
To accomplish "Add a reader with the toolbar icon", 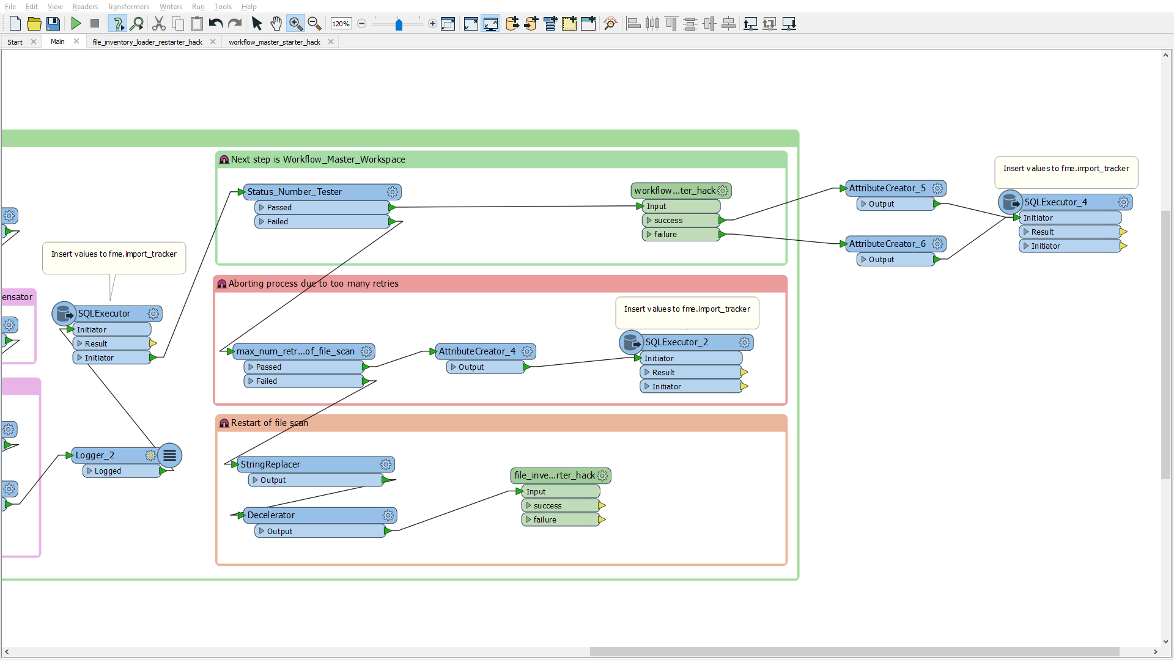I will click(512, 24).
